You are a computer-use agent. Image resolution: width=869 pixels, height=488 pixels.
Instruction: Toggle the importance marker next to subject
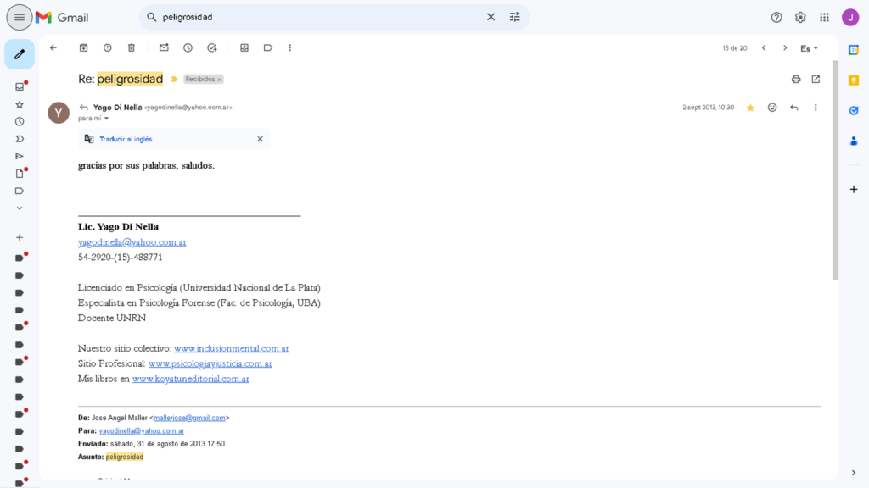[x=174, y=79]
